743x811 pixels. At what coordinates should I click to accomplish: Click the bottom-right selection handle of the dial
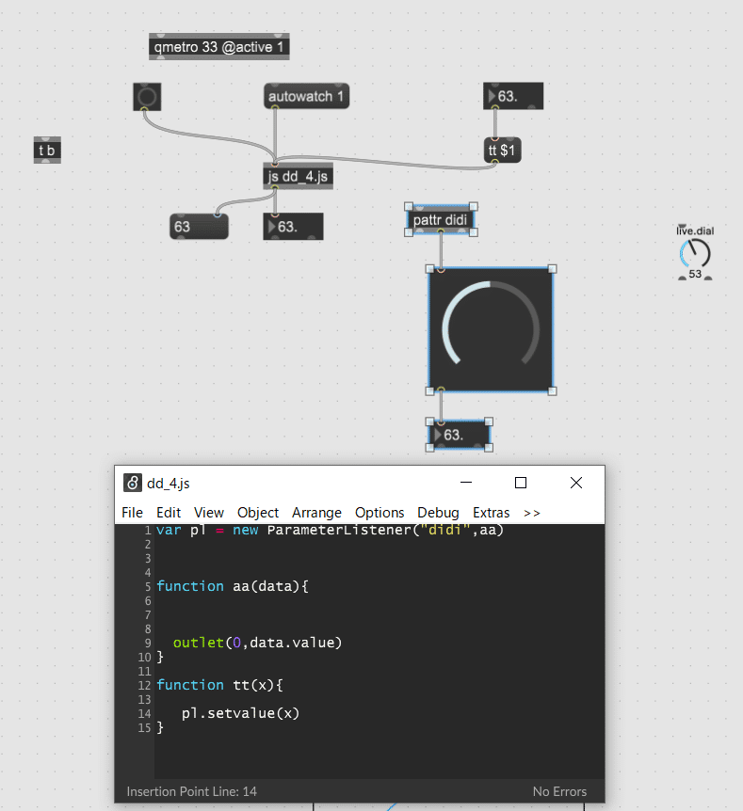click(x=553, y=391)
